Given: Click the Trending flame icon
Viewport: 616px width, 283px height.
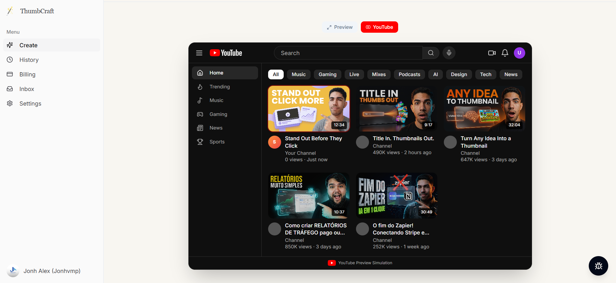Looking at the screenshot, I should [200, 87].
